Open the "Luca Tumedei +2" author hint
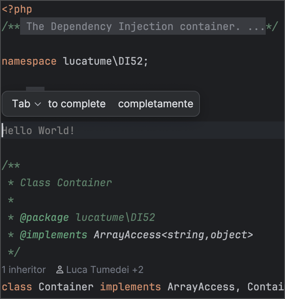Image resolution: width=285 pixels, height=299 pixels. [104, 270]
